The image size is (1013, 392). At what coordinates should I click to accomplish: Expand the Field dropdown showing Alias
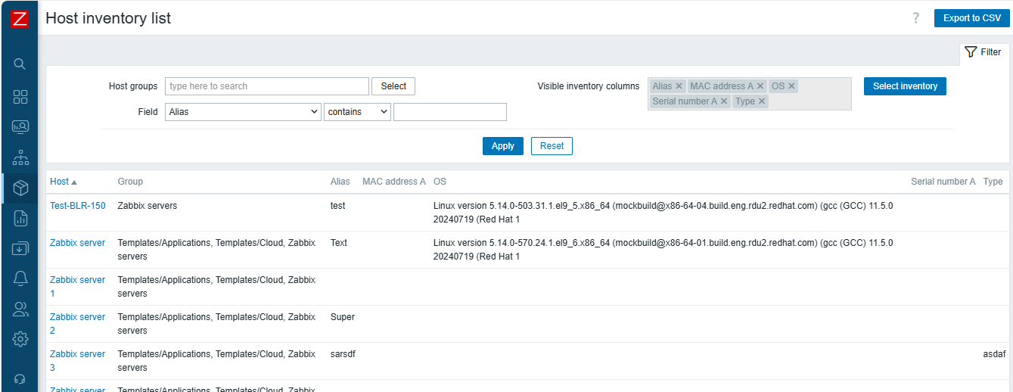pyautogui.click(x=244, y=112)
